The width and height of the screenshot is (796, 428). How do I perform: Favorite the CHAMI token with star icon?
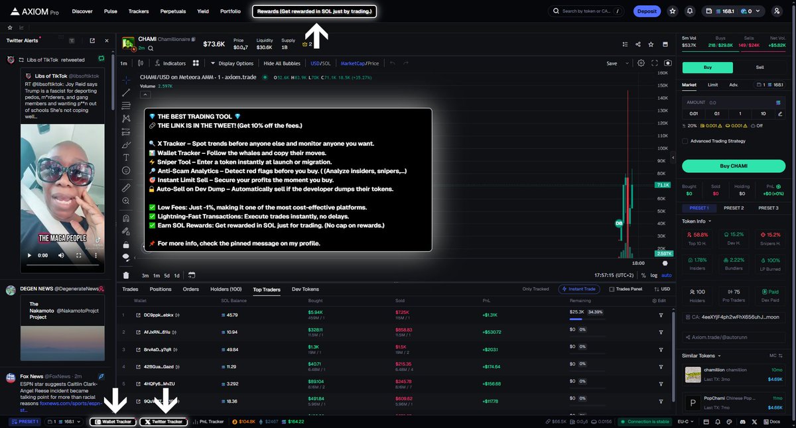click(x=651, y=44)
